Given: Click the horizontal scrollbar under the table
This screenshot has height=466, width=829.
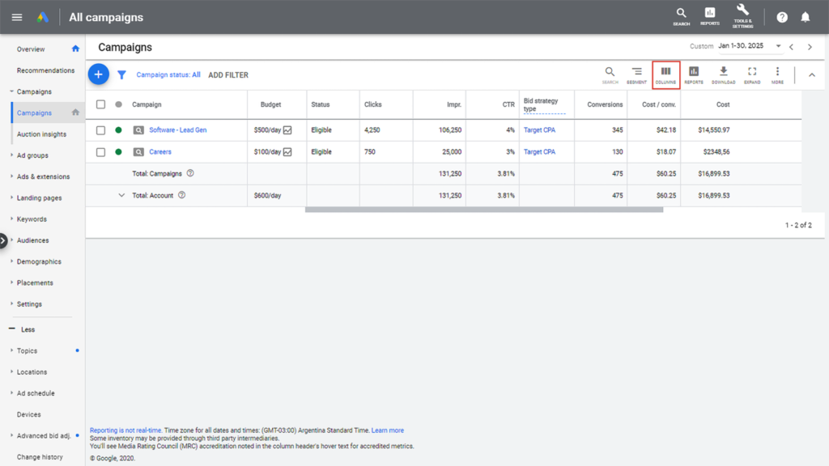Looking at the screenshot, I should click(x=483, y=210).
